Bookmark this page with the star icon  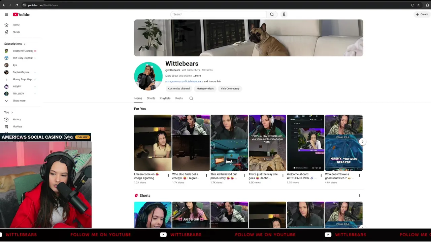(418, 5)
